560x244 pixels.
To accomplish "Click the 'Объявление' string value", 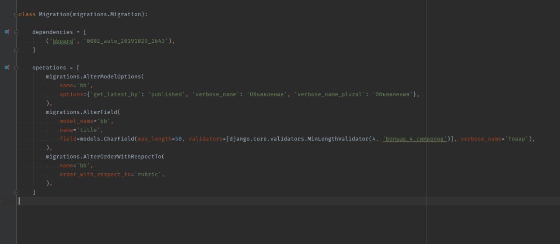I will point(266,94).
